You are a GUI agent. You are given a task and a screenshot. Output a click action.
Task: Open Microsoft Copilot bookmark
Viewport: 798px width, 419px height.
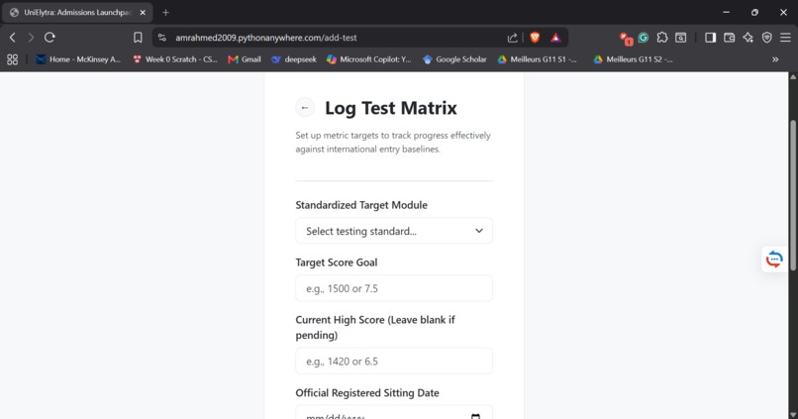[x=369, y=59]
